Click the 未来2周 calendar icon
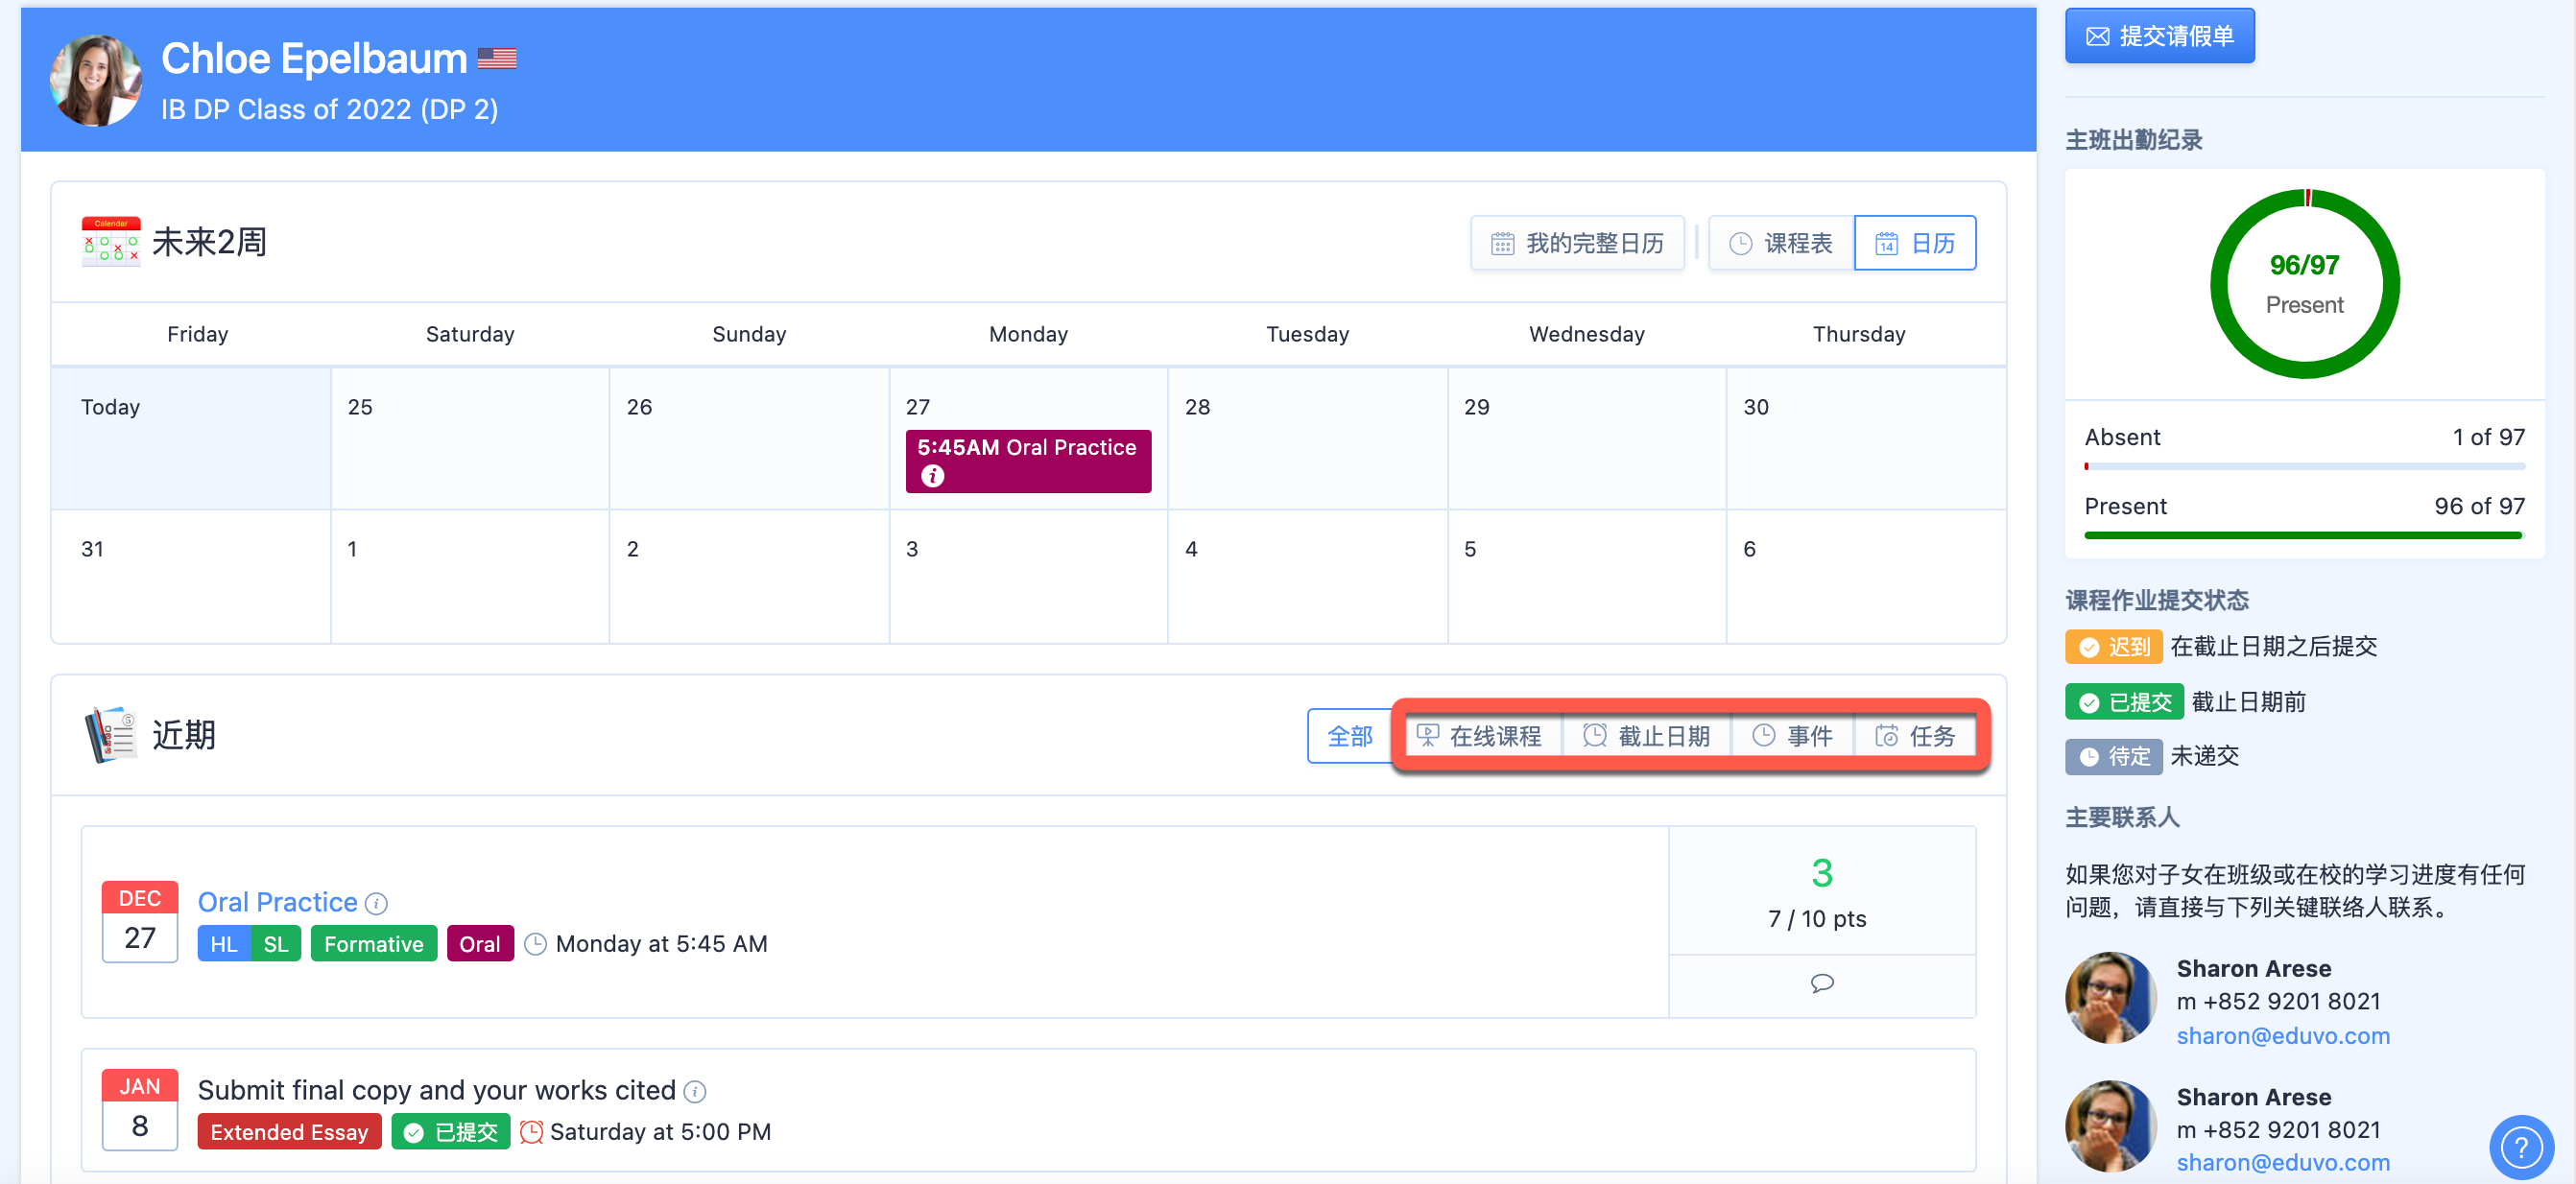The width and height of the screenshot is (2576, 1184). [x=111, y=242]
